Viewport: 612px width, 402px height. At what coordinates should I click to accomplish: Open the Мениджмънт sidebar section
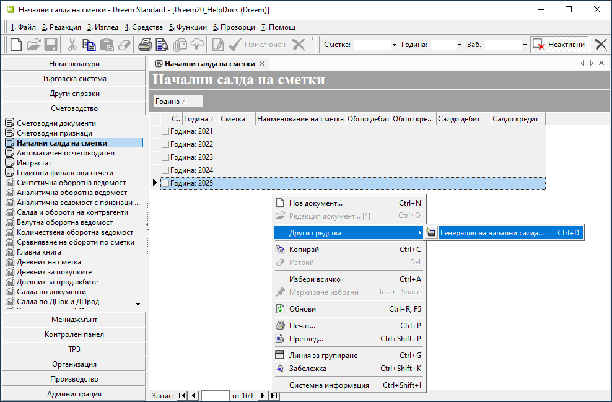tap(74, 320)
